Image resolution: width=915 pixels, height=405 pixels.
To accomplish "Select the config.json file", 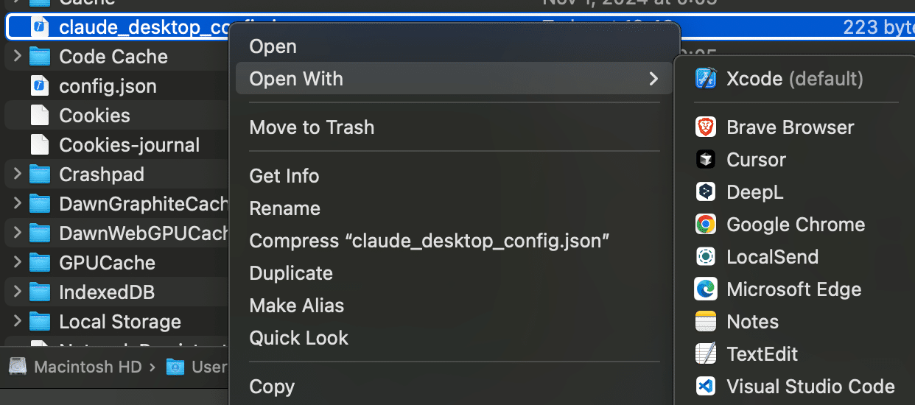I will tap(108, 86).
